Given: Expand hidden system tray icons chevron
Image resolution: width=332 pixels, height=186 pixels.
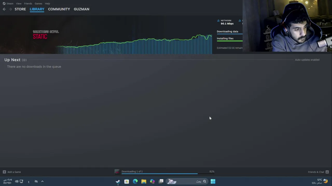Looking at the screenshot, I should (42, 181).
